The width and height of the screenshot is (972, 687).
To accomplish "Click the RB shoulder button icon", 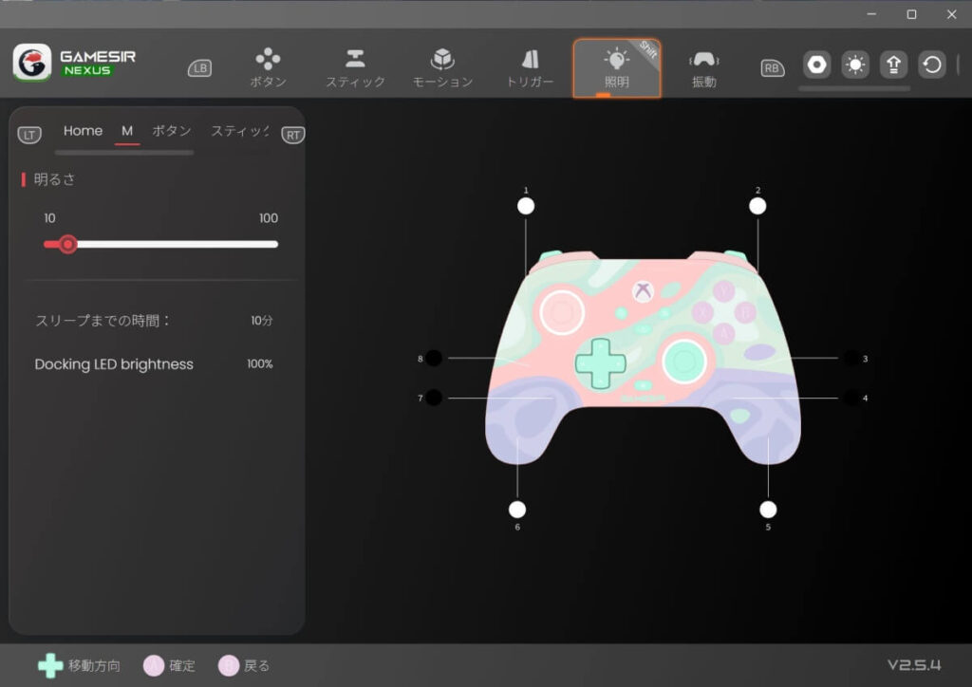I will [x=772, y=68].
